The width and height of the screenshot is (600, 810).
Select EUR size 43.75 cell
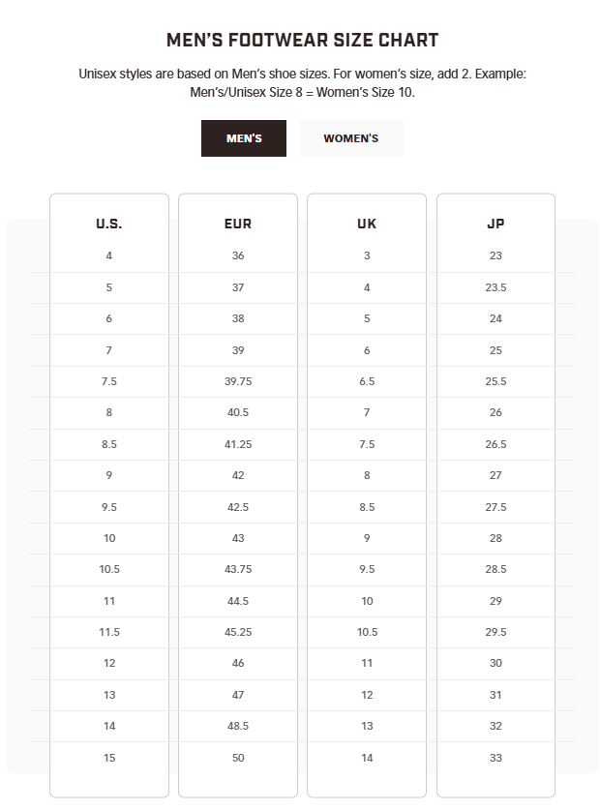238,569
